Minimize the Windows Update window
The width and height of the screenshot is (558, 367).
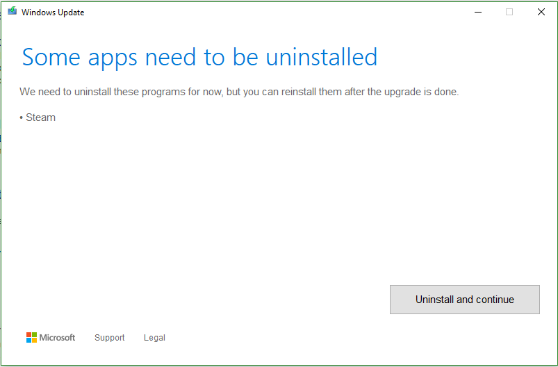[478, 12]
